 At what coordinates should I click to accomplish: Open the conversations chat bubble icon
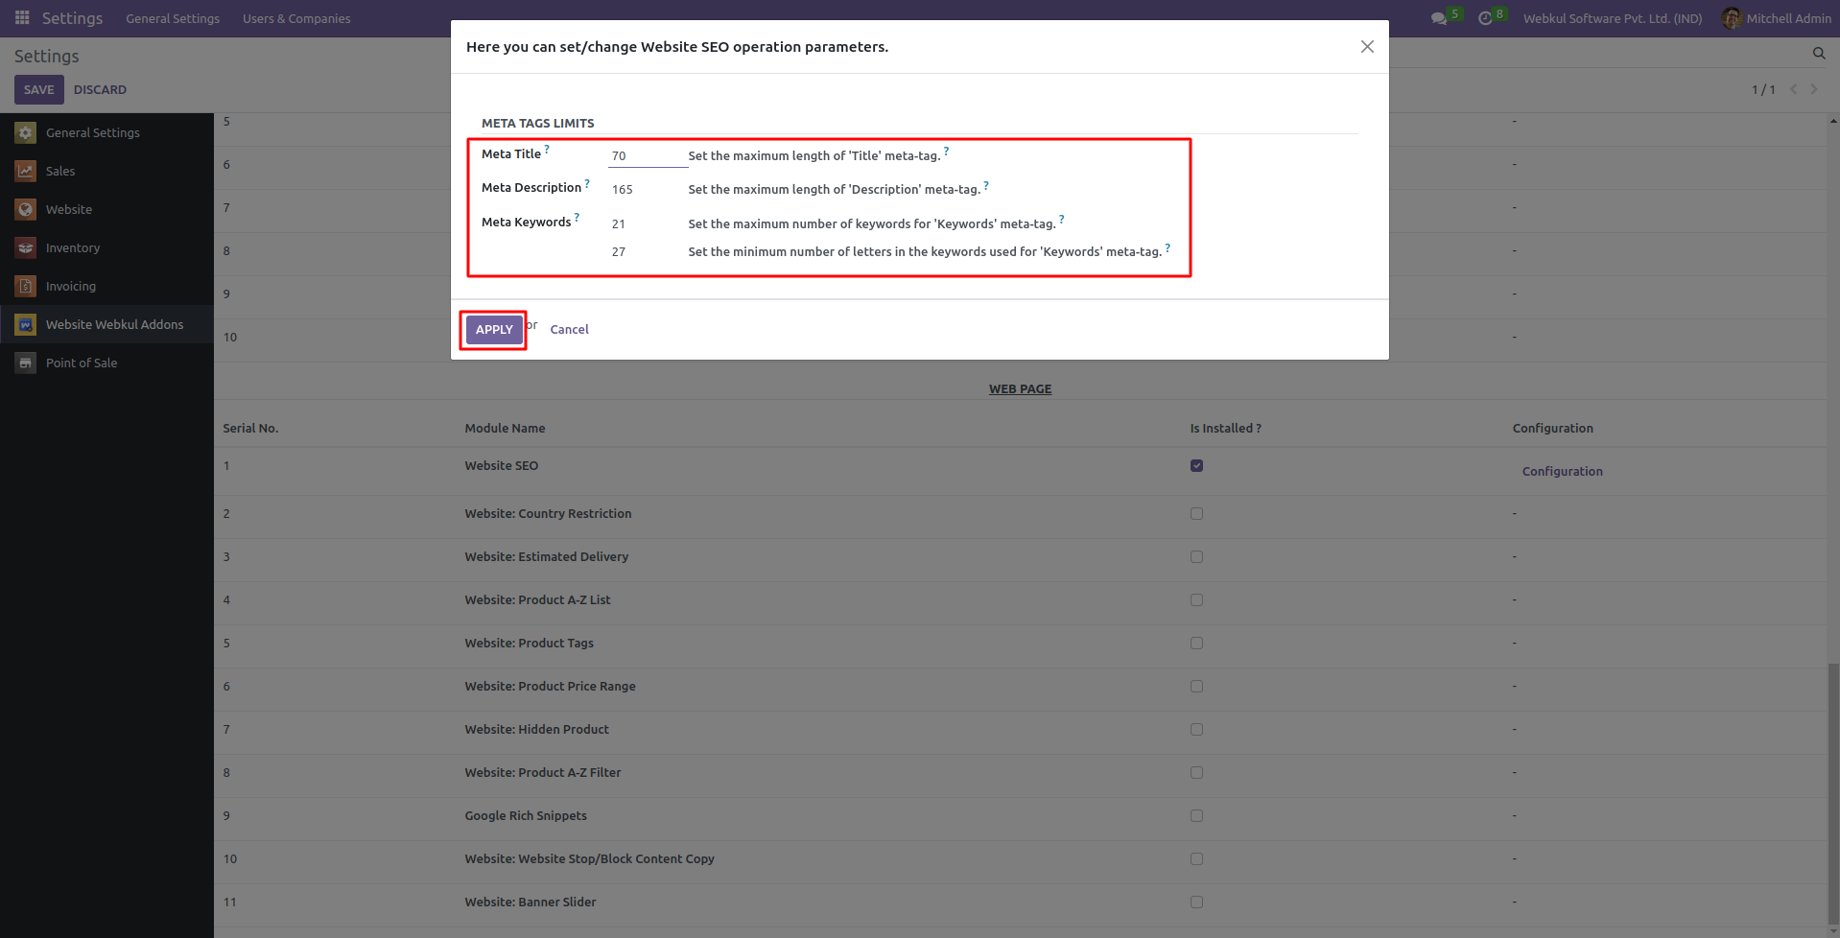click(1438, 18)
